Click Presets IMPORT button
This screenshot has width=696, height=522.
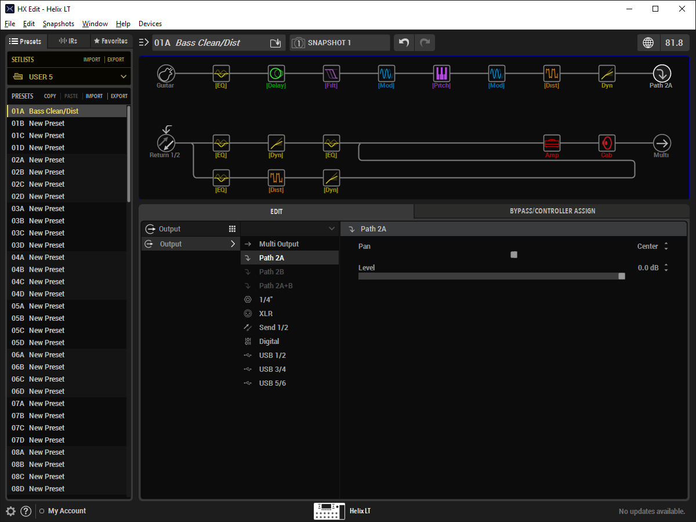[x=94, y=96]
